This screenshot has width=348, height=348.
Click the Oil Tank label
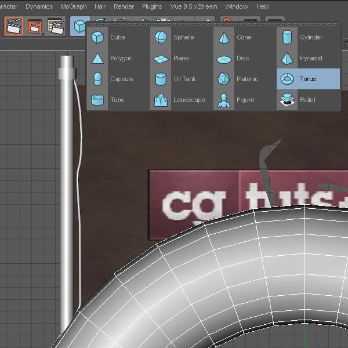(x=184, y=79)
